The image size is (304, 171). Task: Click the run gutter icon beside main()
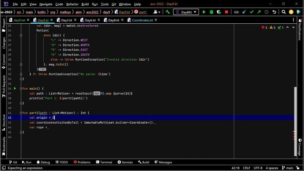[15, 89]
